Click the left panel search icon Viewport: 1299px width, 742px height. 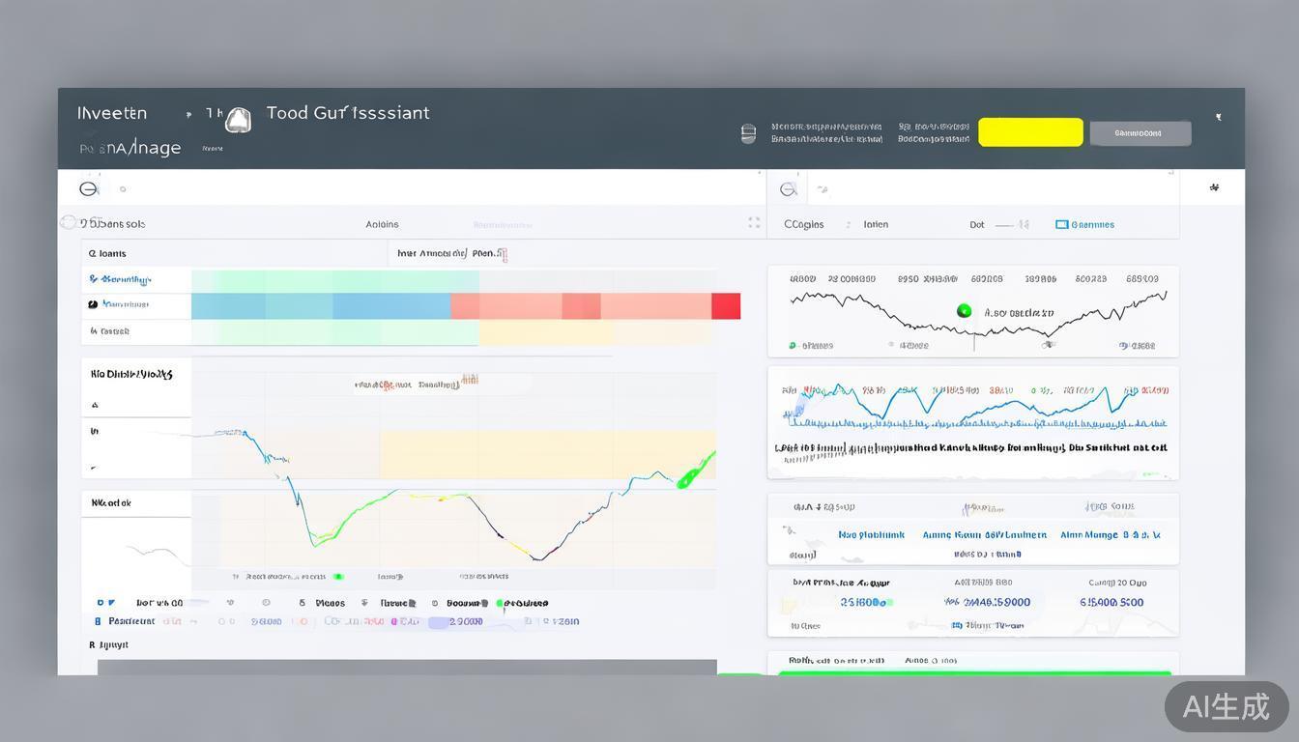pyautogui.click(x=89, y=189)
